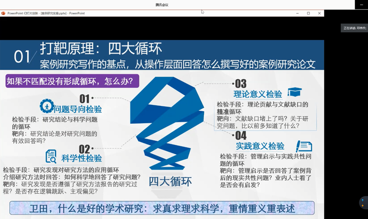The image size is (368, 219).
Task: Click the slide title 打靶原理：四大循环
Action: click(x=101, y=48)
